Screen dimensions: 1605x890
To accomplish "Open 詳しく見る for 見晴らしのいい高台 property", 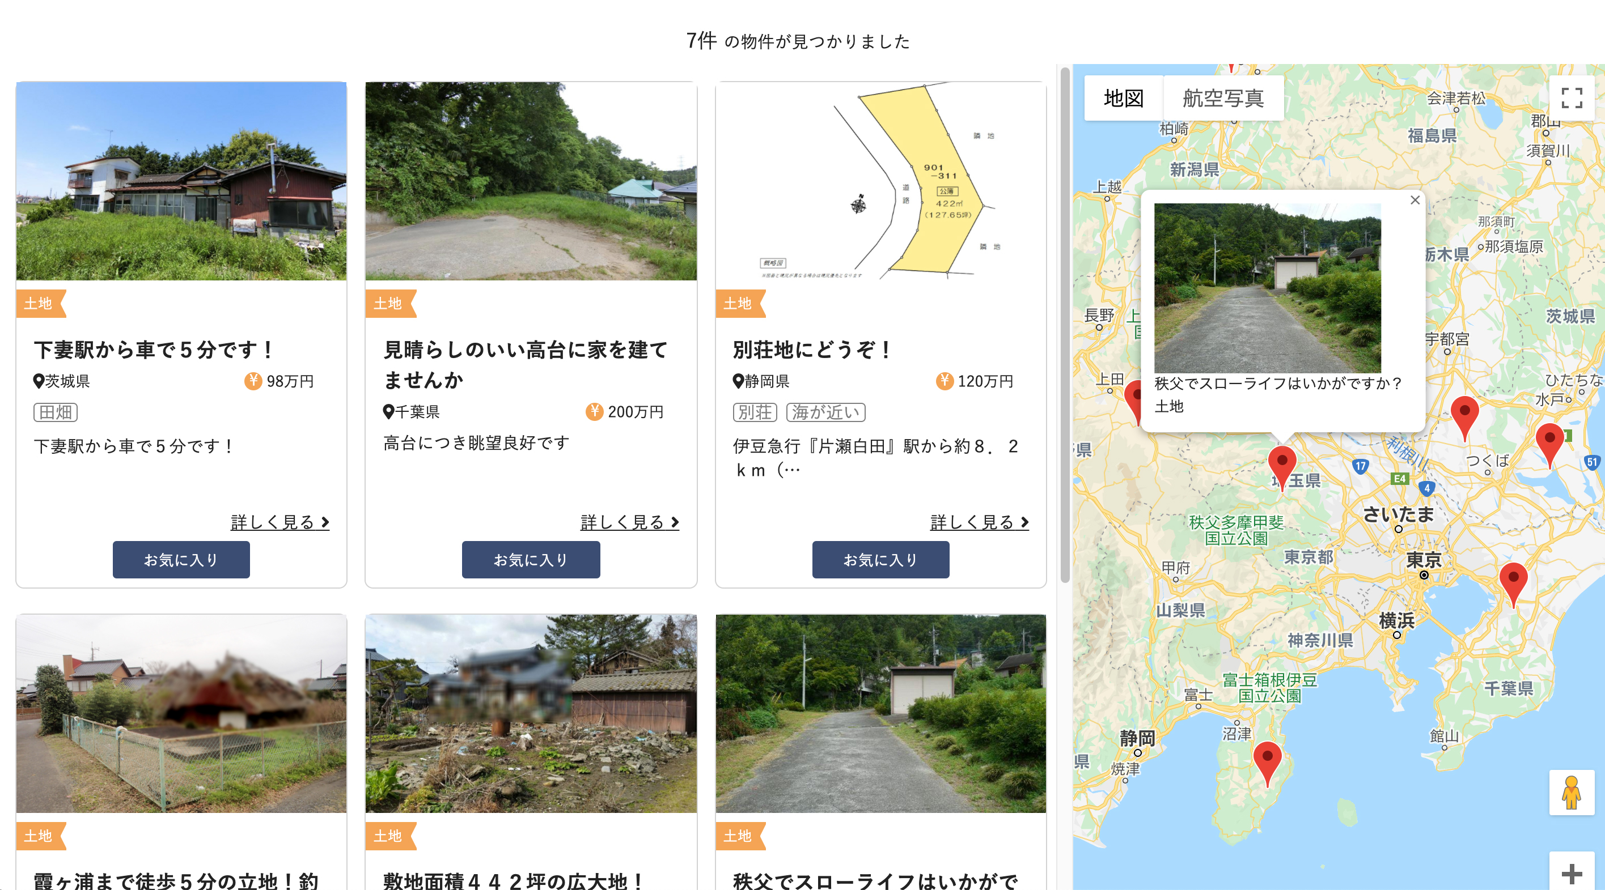I will pos(629,522).
